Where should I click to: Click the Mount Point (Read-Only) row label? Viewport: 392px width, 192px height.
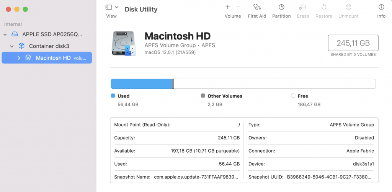pos(142,125)
